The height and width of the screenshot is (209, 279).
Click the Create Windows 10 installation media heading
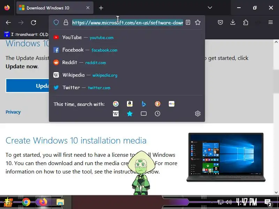[x=76, y=141]
